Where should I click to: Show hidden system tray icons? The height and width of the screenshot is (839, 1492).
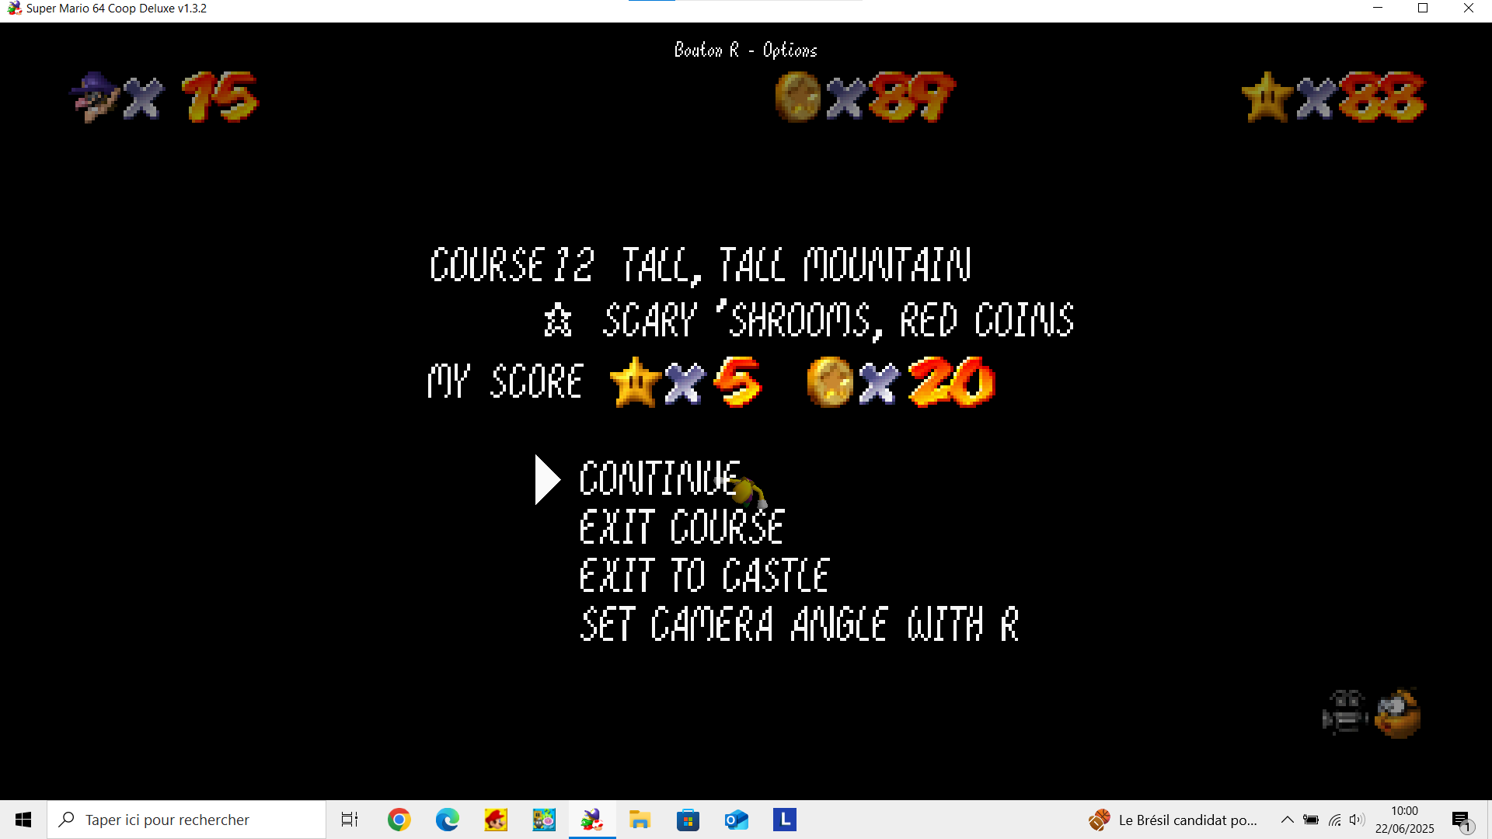click(x=1288, y=820)
